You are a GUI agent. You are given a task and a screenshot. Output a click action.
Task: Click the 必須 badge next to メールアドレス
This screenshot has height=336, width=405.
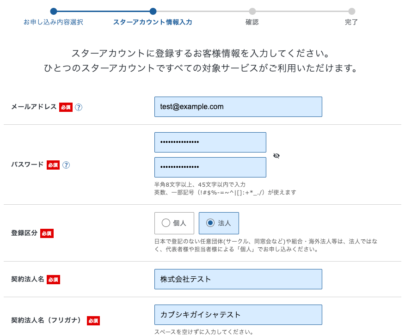coord(66,107)
